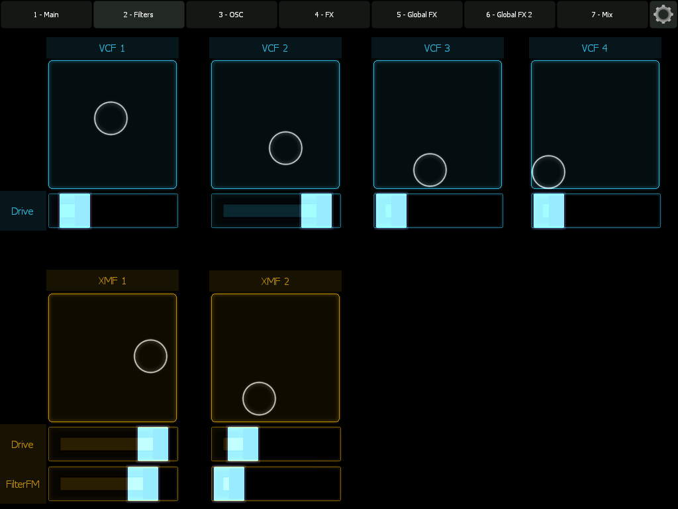678x509 pixels.
Task: Click the VCF 3 XY pad circle handle
Action: (x=430, y=170)
